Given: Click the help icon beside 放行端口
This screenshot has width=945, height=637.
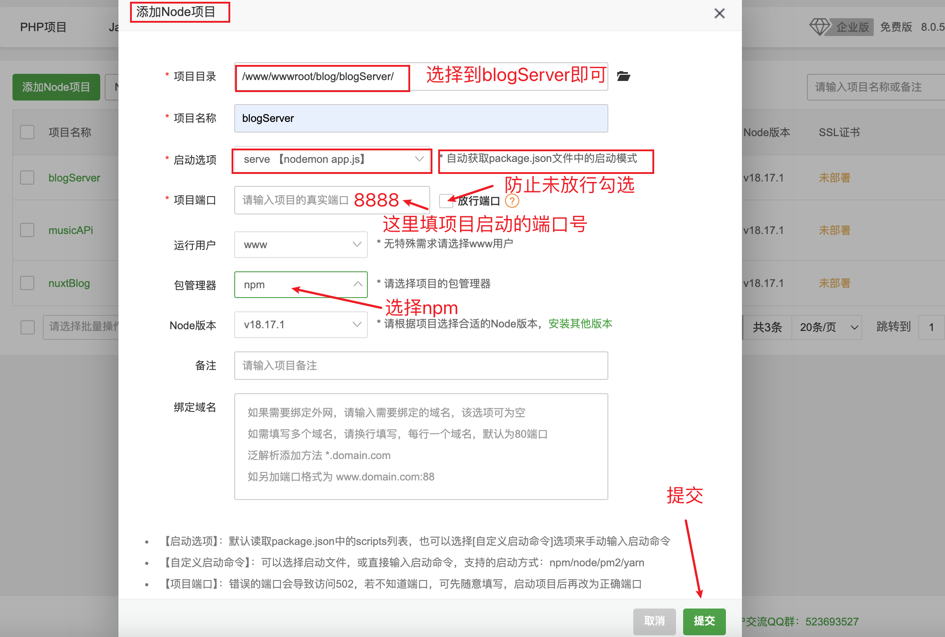Looking at the screenshot, I should tap(512, 201).
